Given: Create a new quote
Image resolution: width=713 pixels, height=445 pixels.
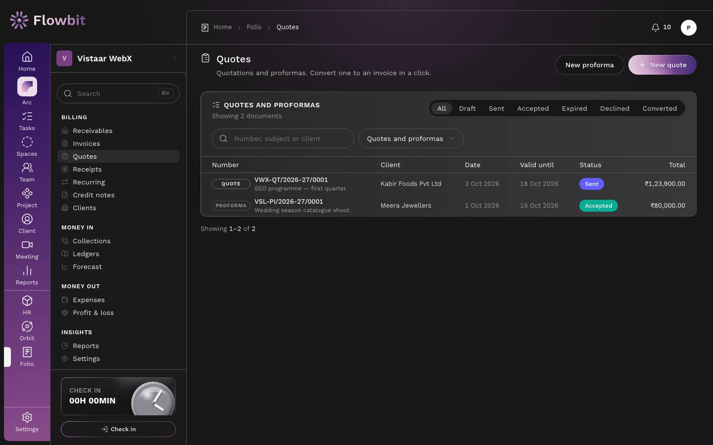Looking at the screenshot, I should coord(662,65).
